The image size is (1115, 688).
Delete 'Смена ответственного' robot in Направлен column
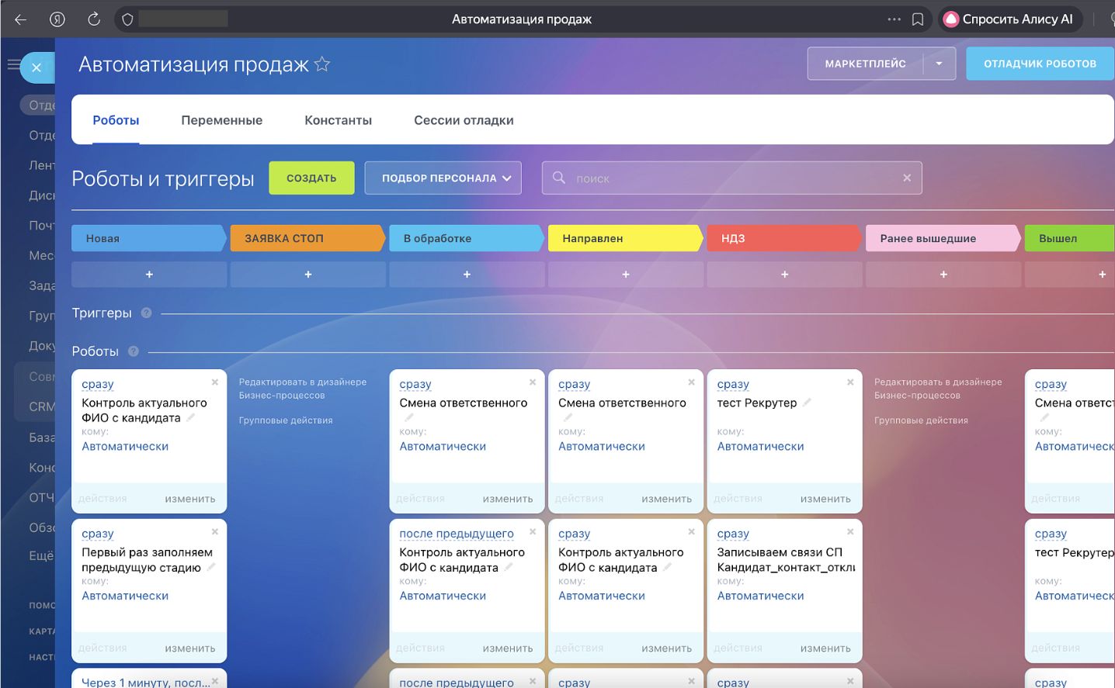click(691, 382)
